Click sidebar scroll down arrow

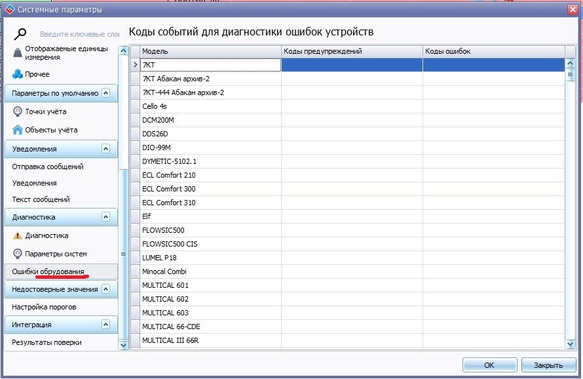(x=123, y=345)
